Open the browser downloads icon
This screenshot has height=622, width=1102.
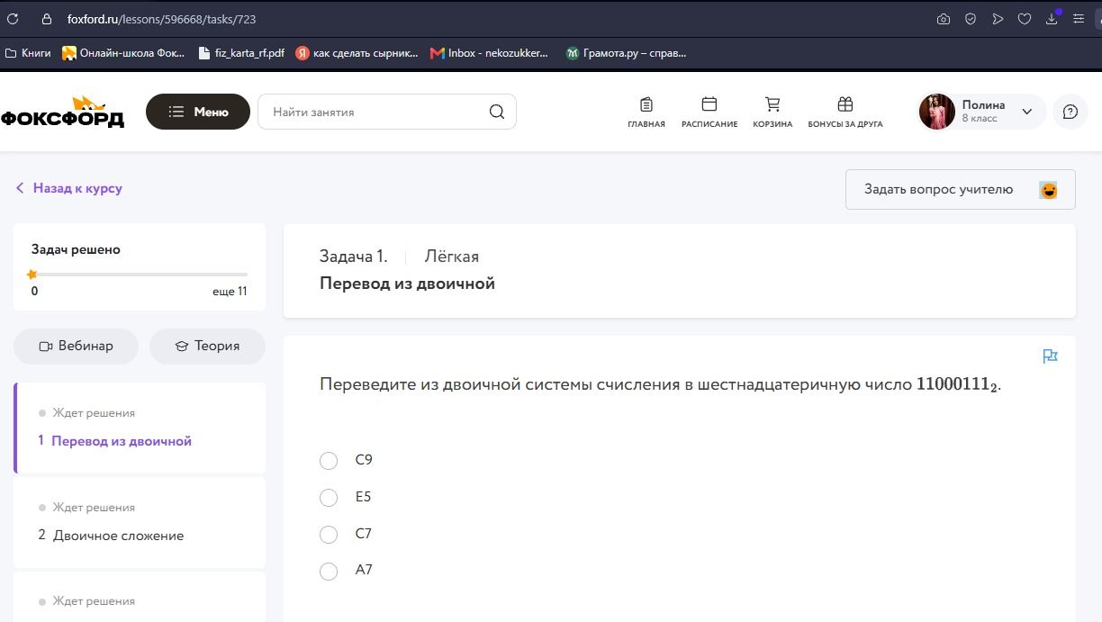point(1052,19)
